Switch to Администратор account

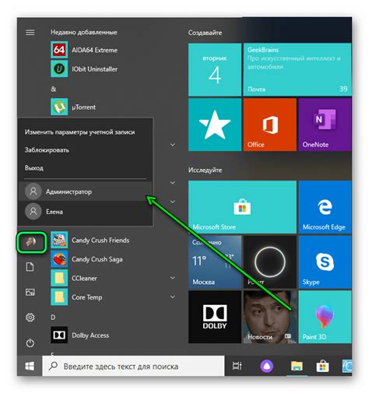pos(85,191)
